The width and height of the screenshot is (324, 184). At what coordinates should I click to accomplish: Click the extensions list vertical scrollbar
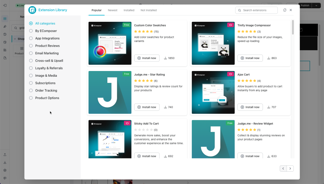point(293,27)
